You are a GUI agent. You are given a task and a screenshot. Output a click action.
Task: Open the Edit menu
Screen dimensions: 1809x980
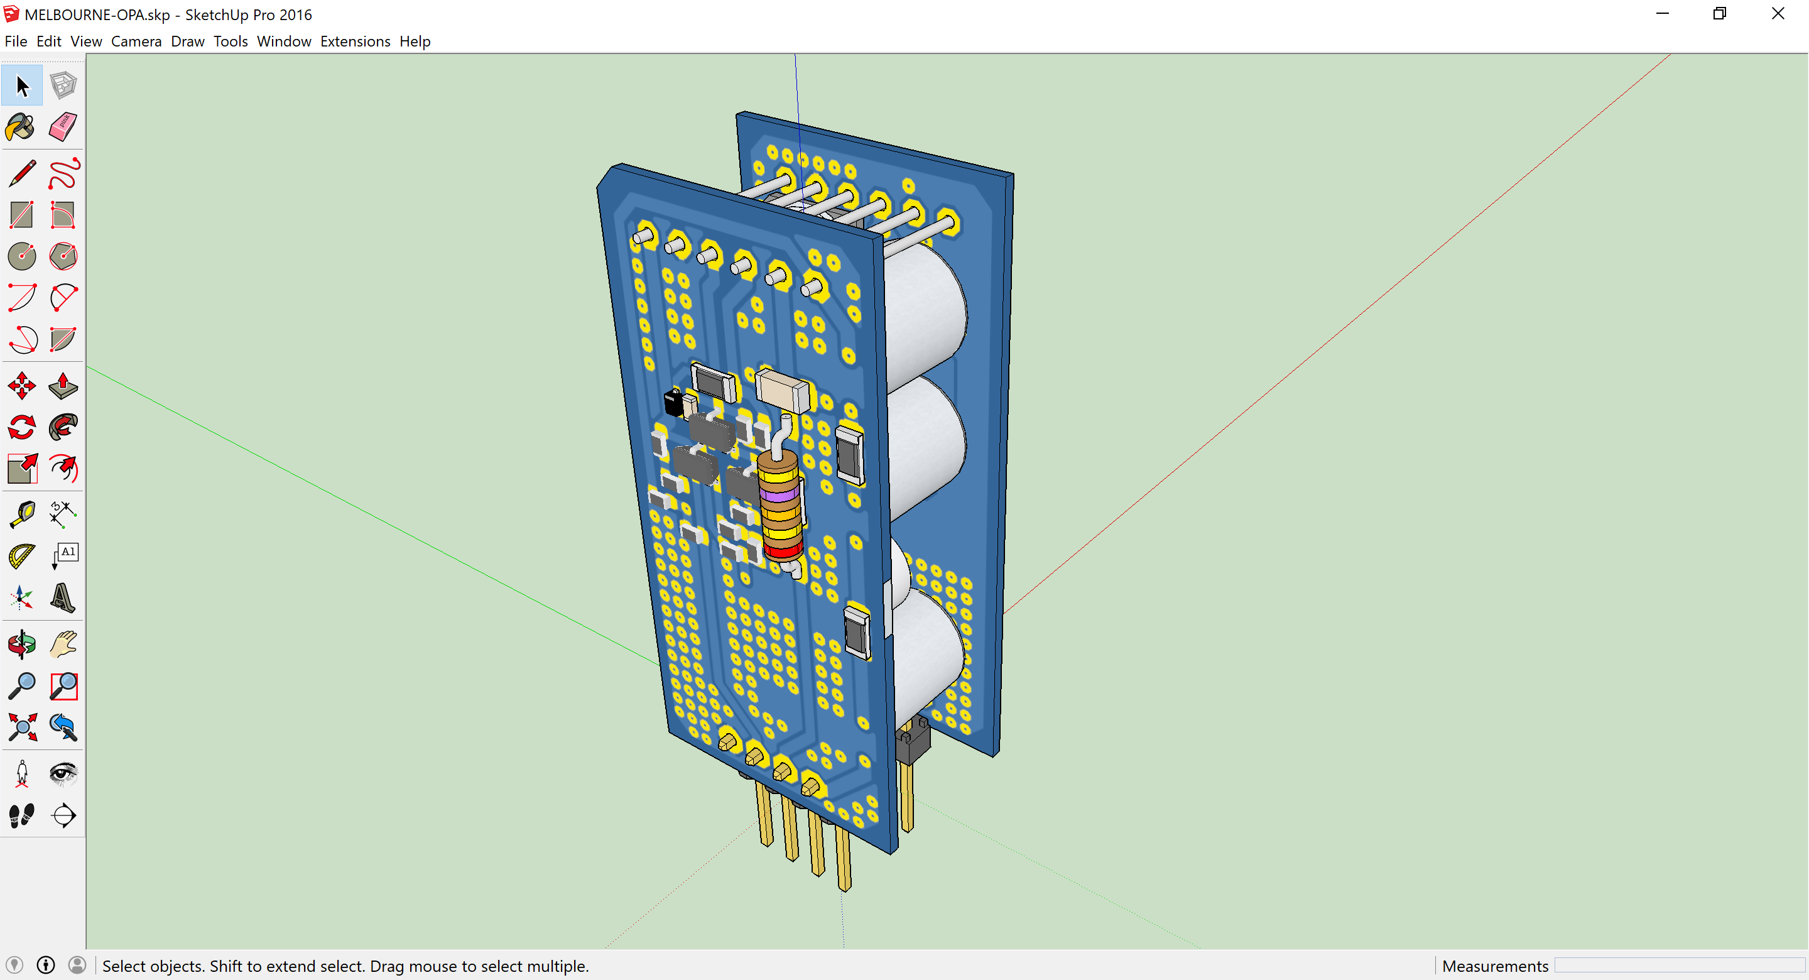[x=48, y=41]
